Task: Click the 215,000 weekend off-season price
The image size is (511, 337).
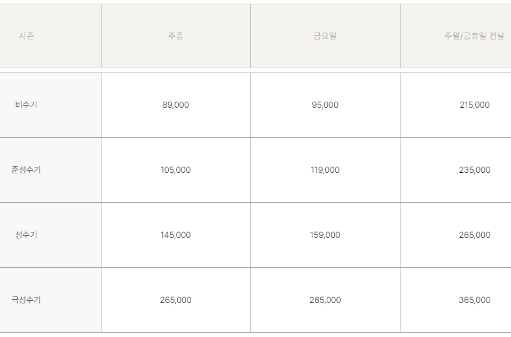Action: [475, 105]
